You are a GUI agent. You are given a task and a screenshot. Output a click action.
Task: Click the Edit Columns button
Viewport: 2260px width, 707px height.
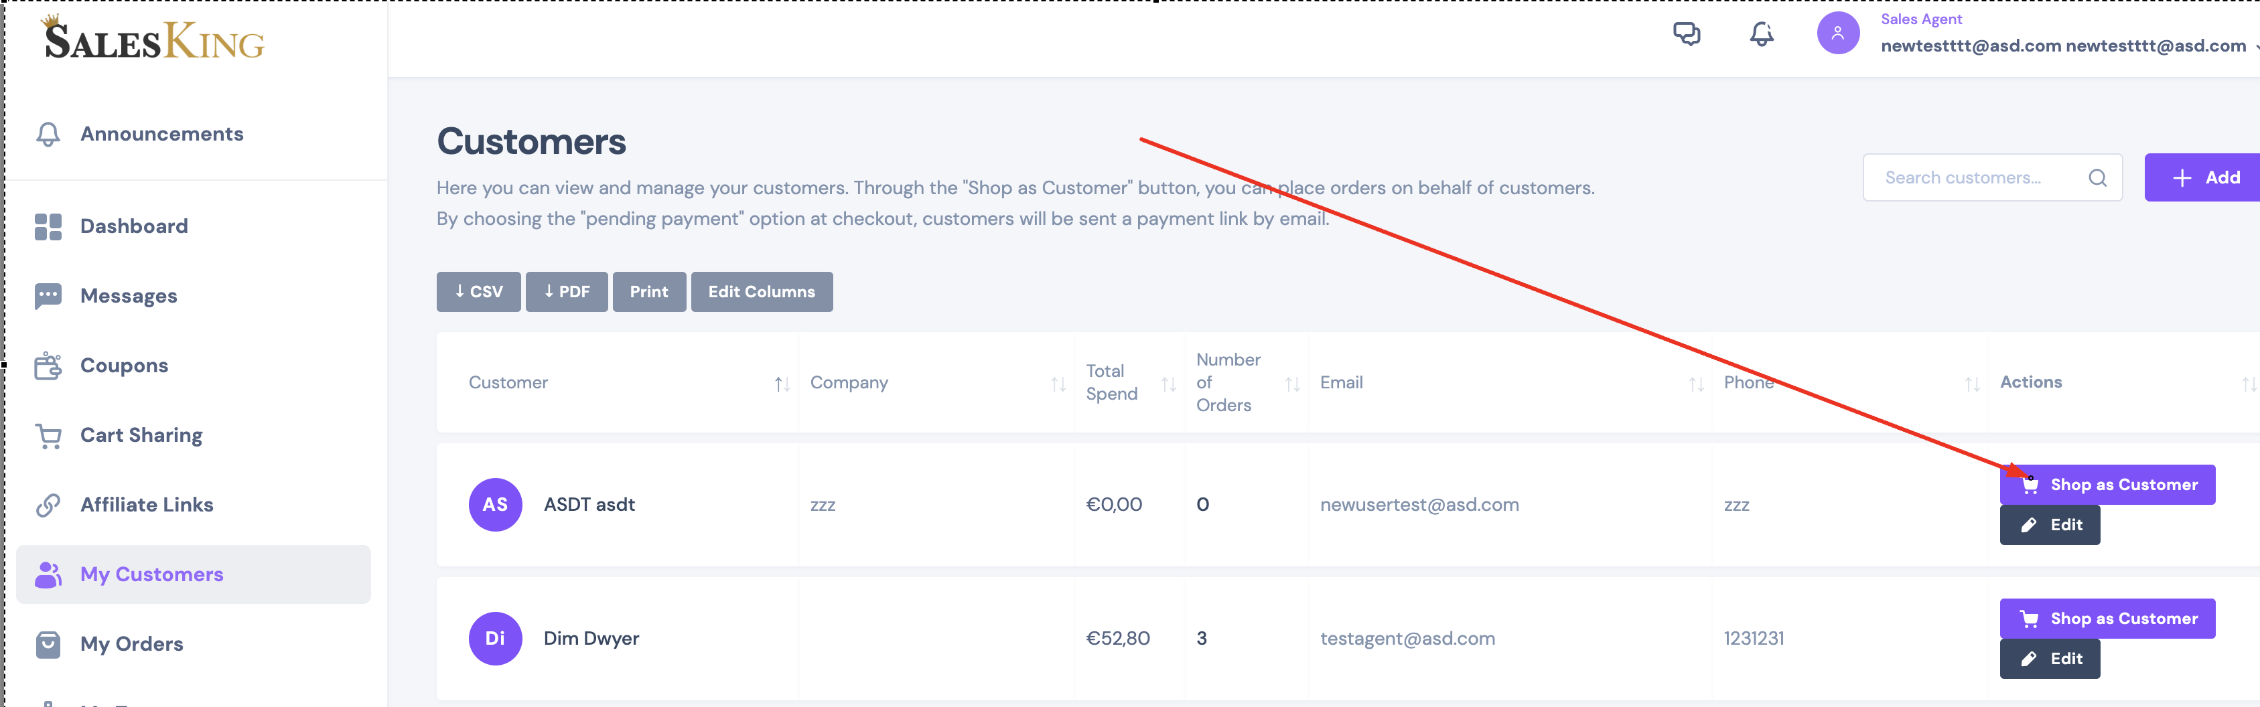762,292
